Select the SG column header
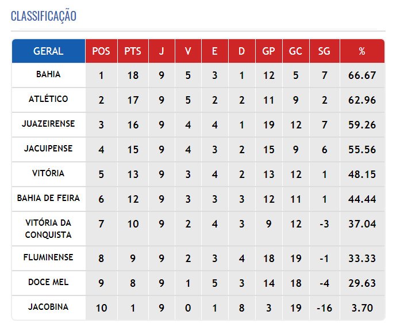The width and height of the screenshot is (400, 330). tap(325, 51)
